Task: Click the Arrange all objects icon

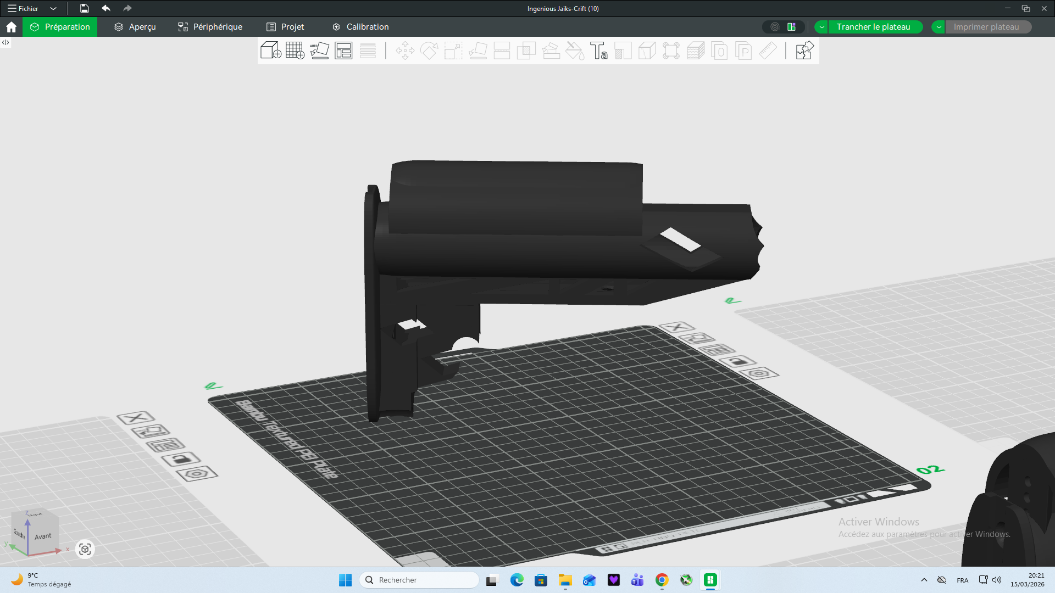Action: pos(343,51)
